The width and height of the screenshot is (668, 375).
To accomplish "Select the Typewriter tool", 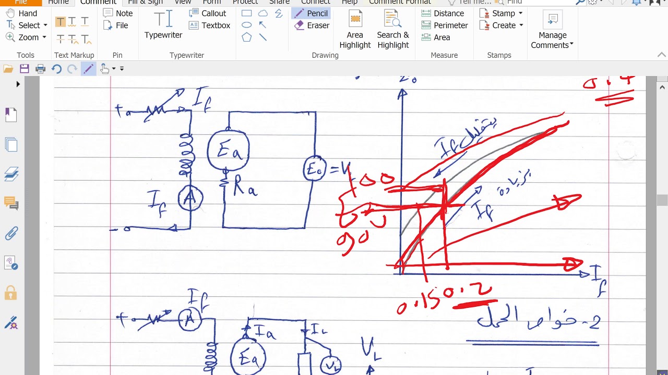I will [x=163, y=24].
